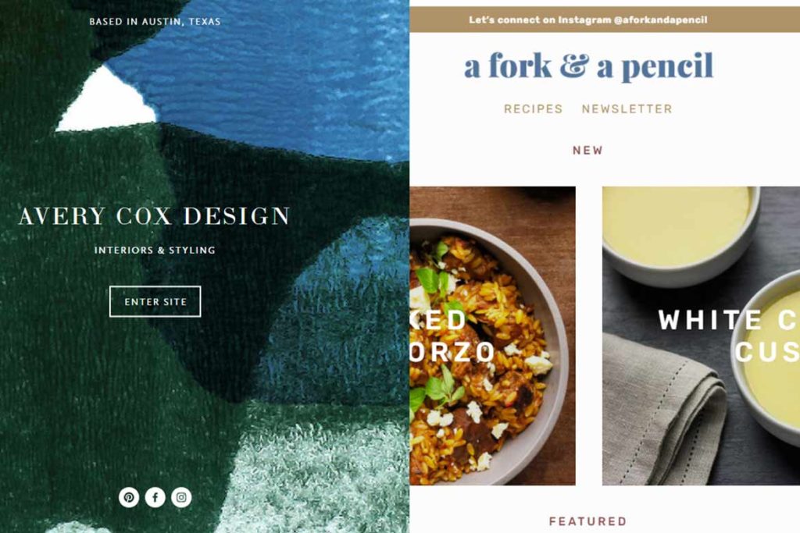800x533 pixels.
Task: Click the Enter Site button
Action: [x=155, y=302]
